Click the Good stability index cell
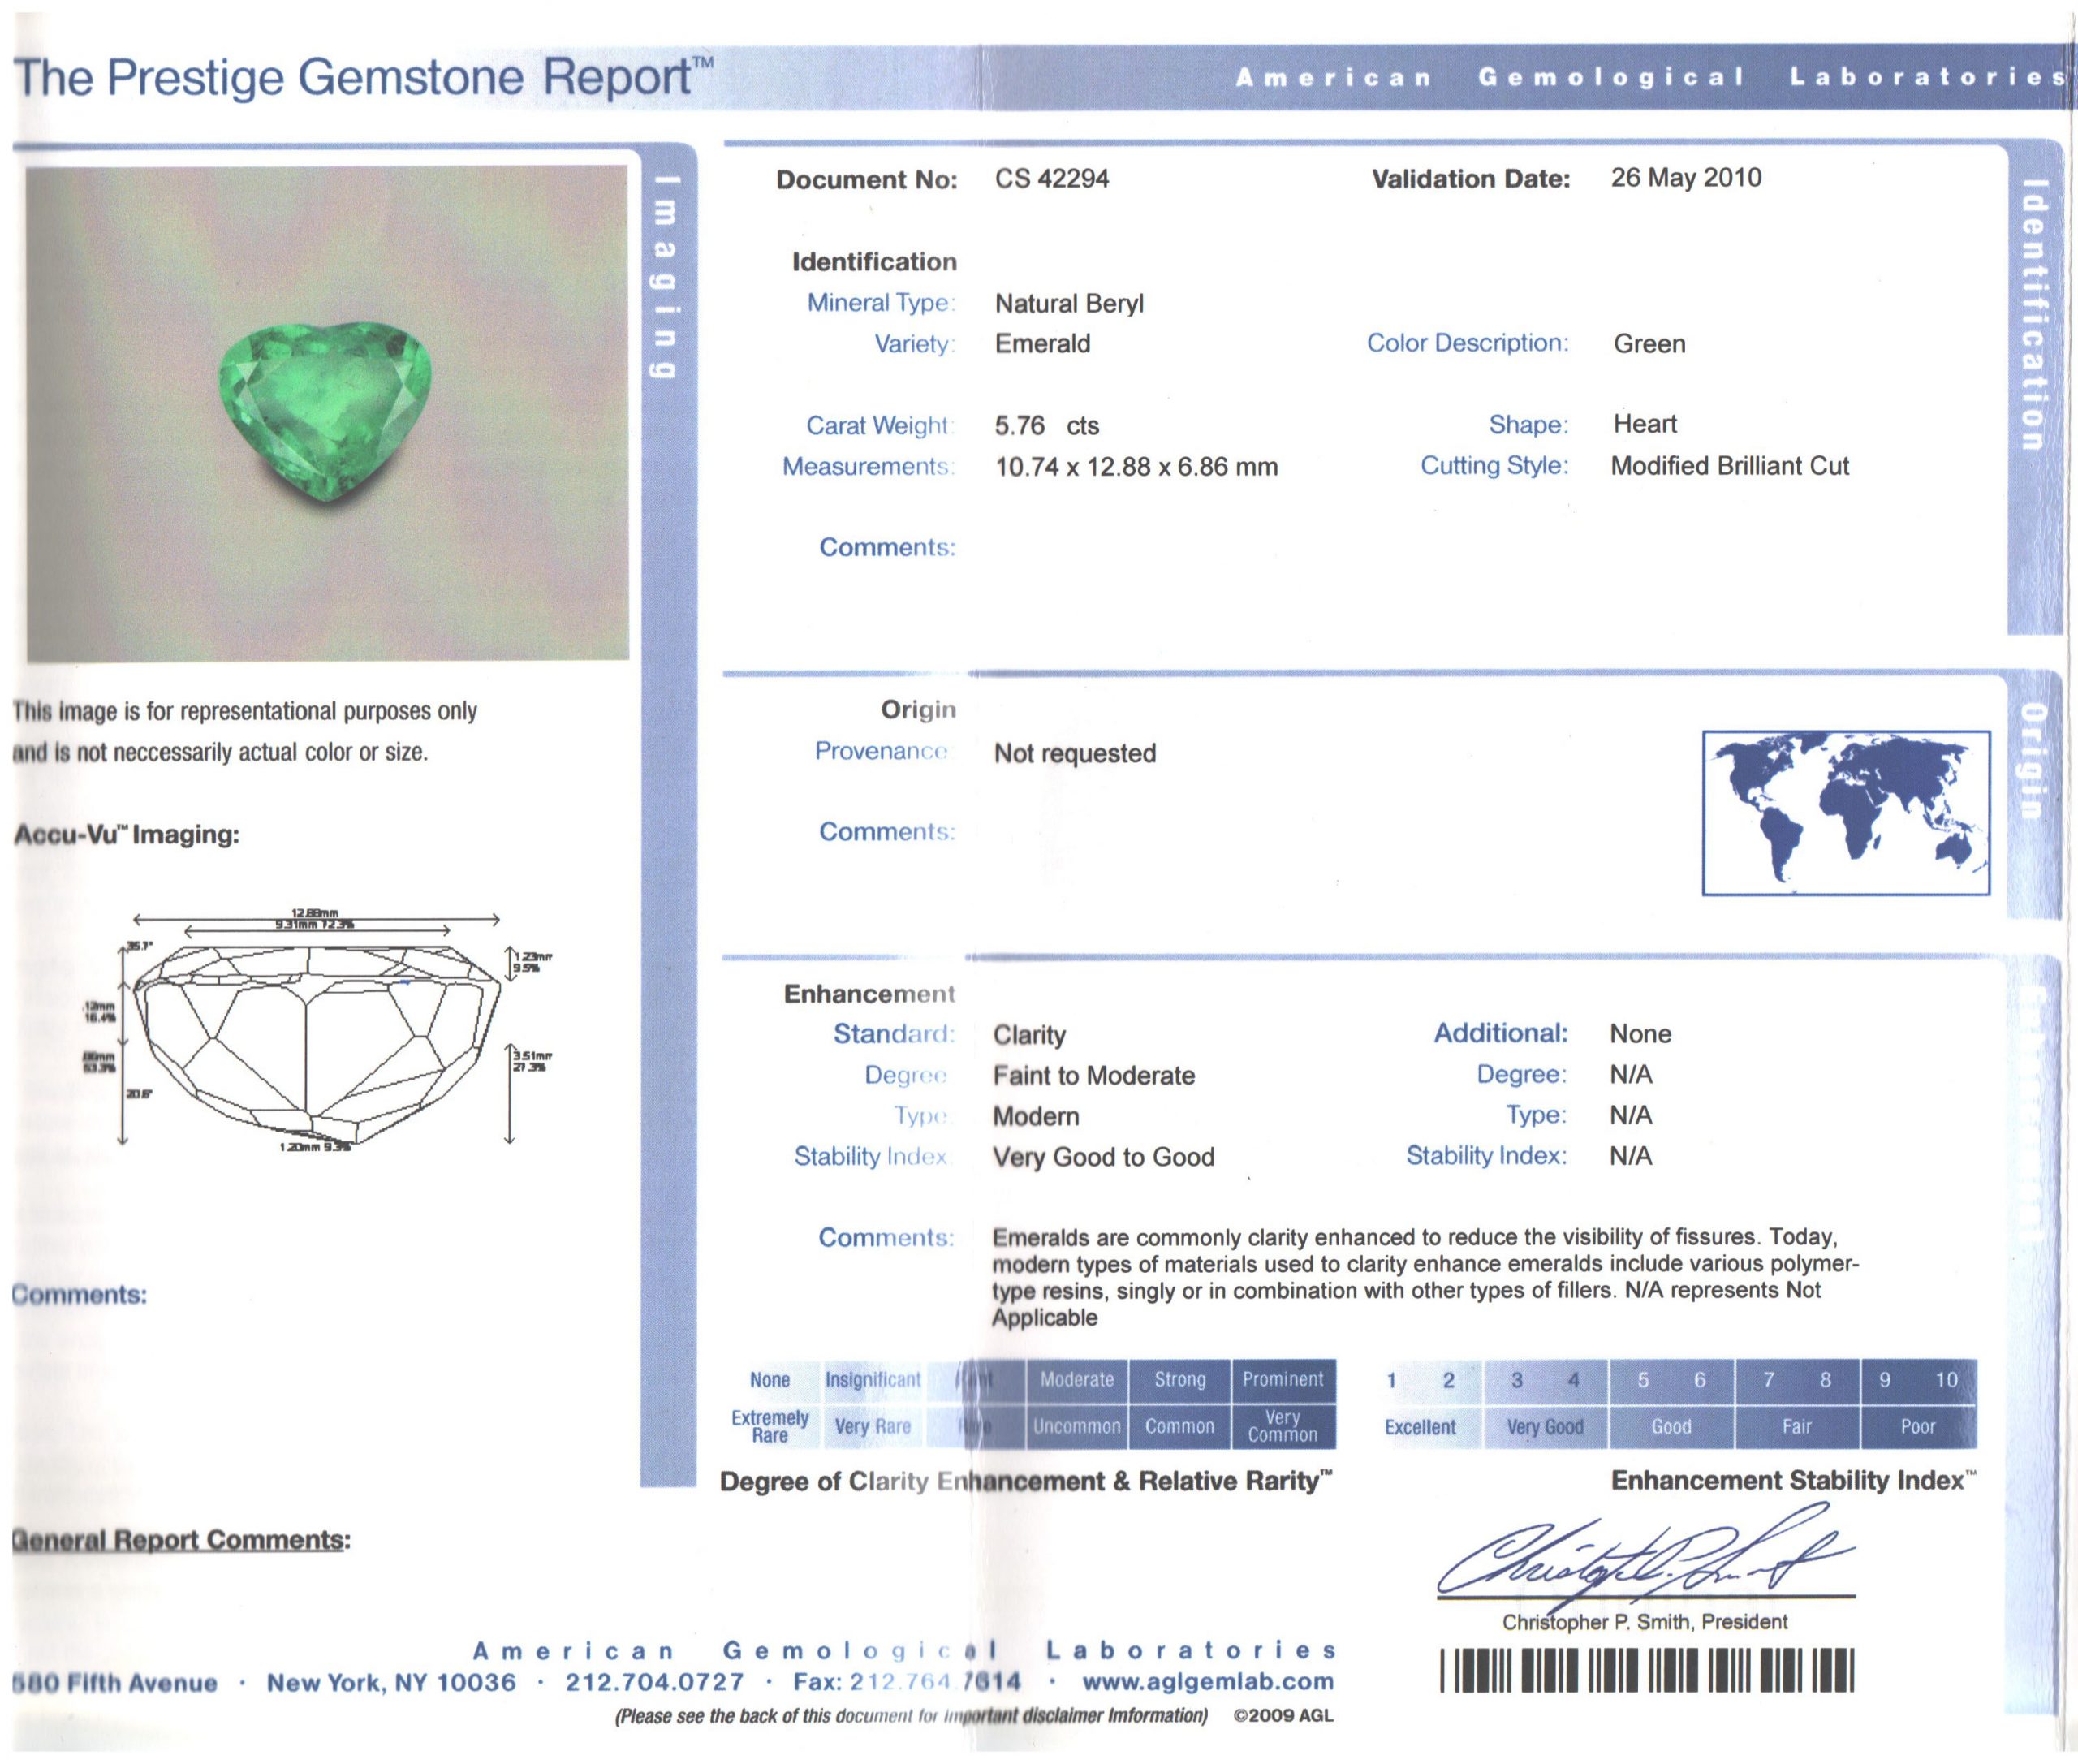Viewport: 2078px width, 1764px height. [1671, 1428]
